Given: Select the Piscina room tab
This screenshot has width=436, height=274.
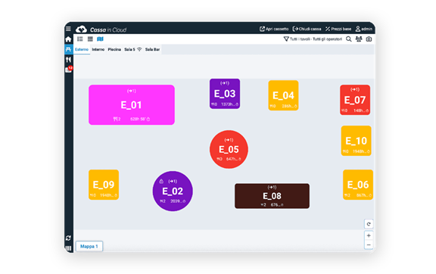Looking at the screenshot, I should [x=114, y=49].
